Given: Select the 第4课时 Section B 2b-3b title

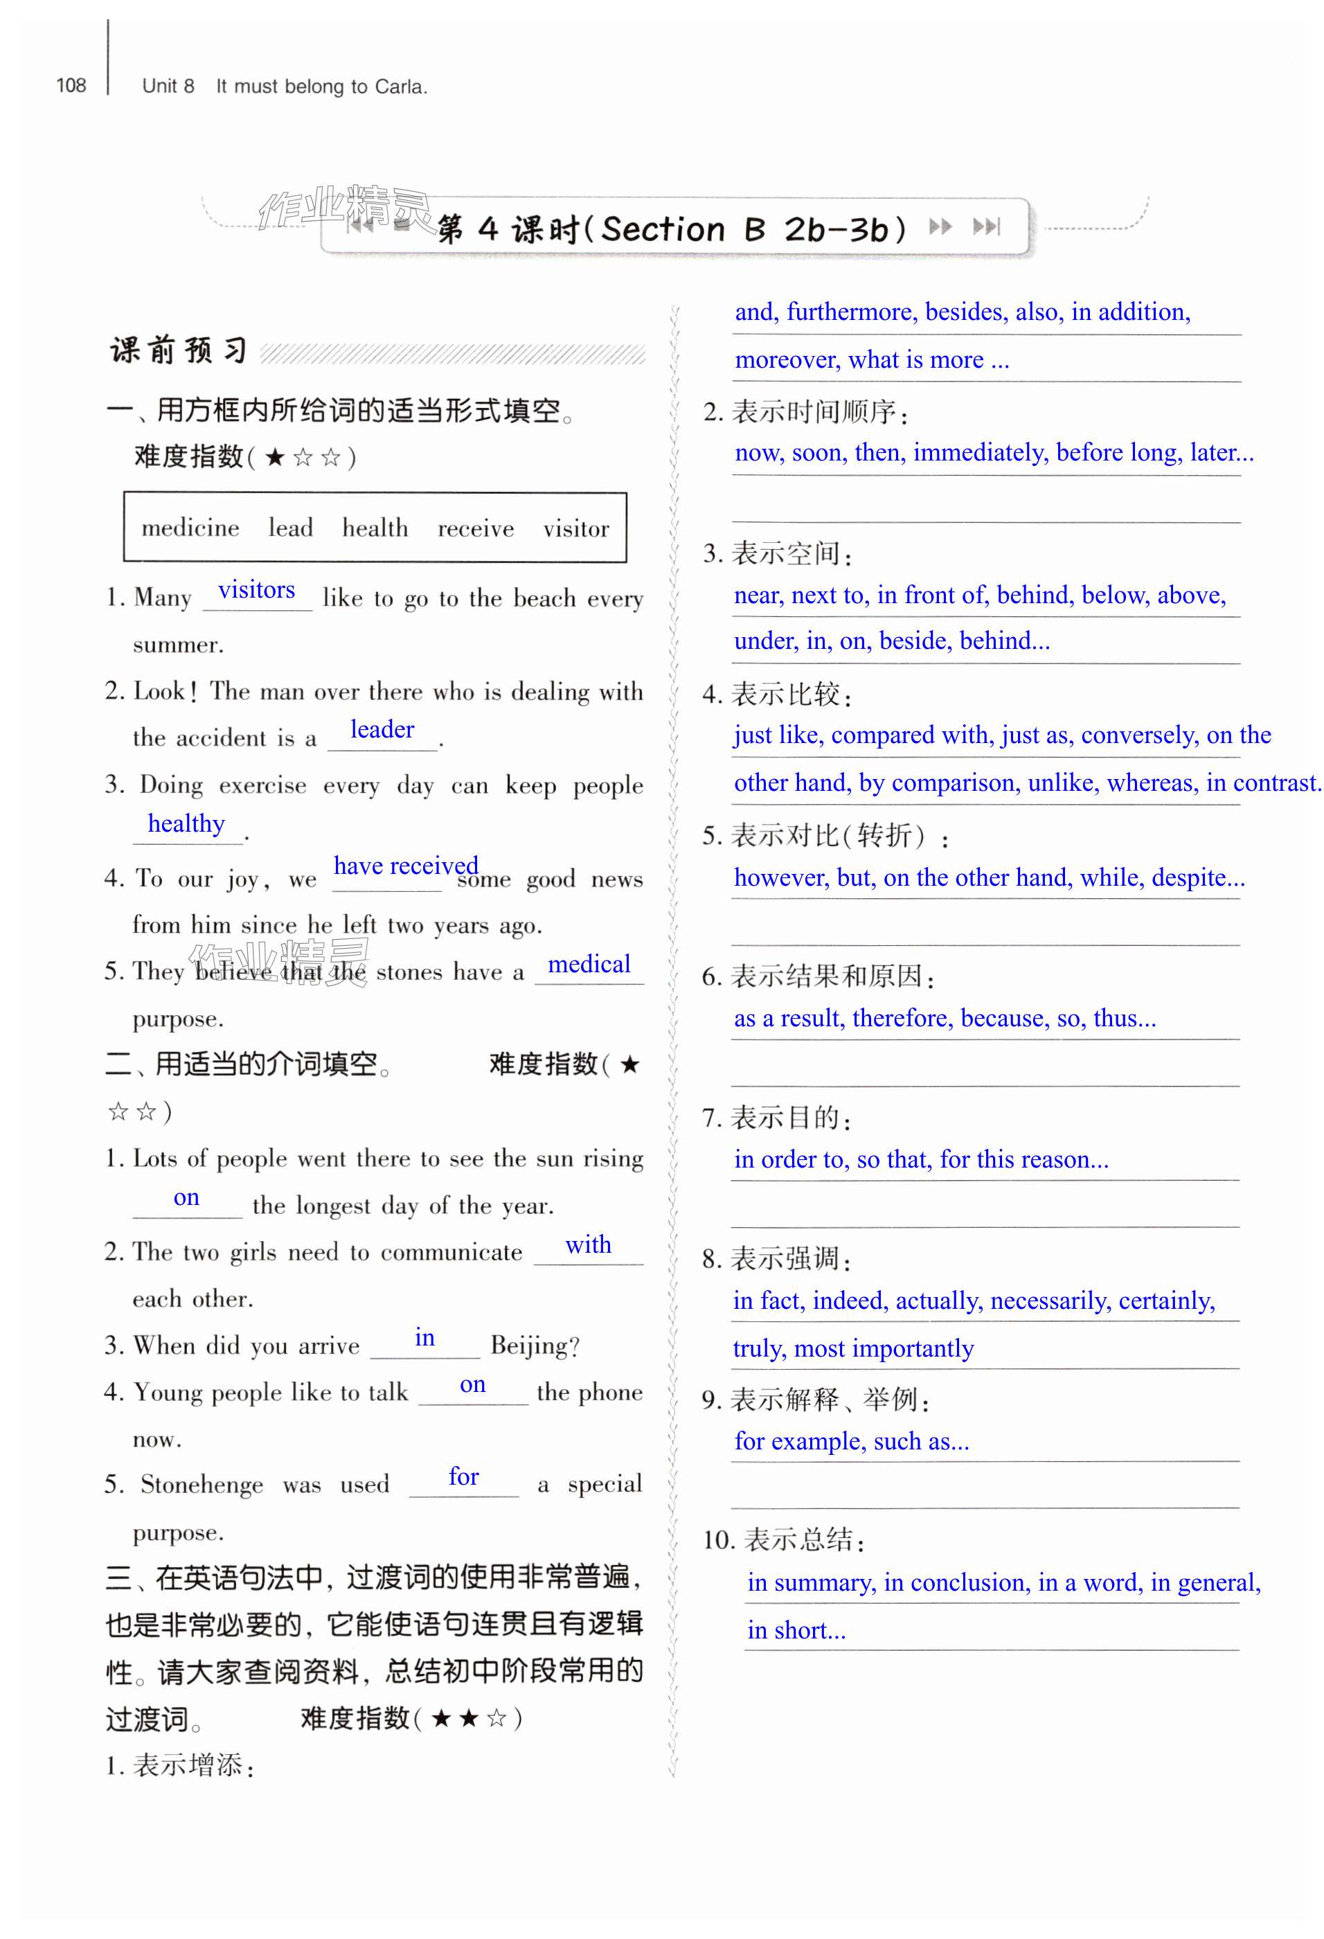Looking at the screenshot, I should pos(671,229).
